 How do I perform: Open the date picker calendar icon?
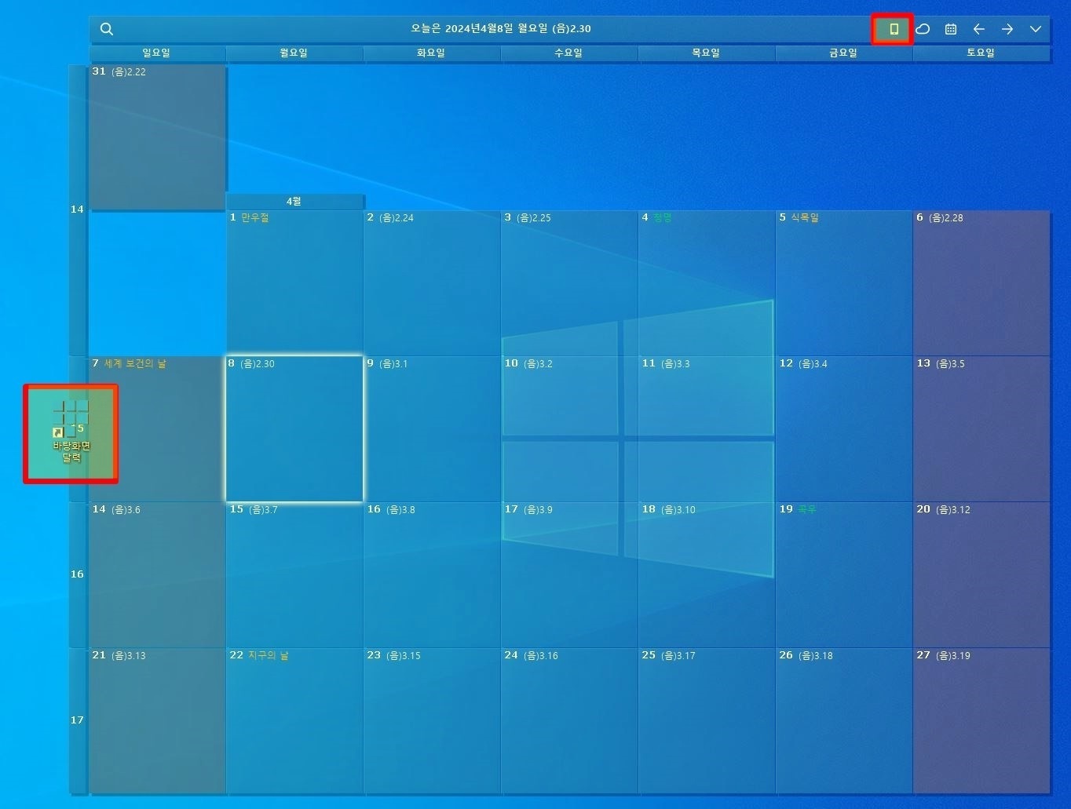click(951, 29)
